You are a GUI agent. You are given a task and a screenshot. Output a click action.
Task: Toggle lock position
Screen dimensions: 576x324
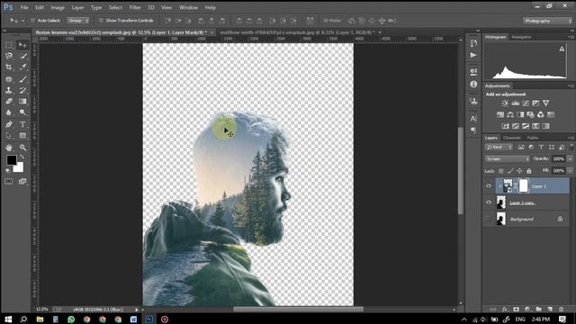point(519,171)
